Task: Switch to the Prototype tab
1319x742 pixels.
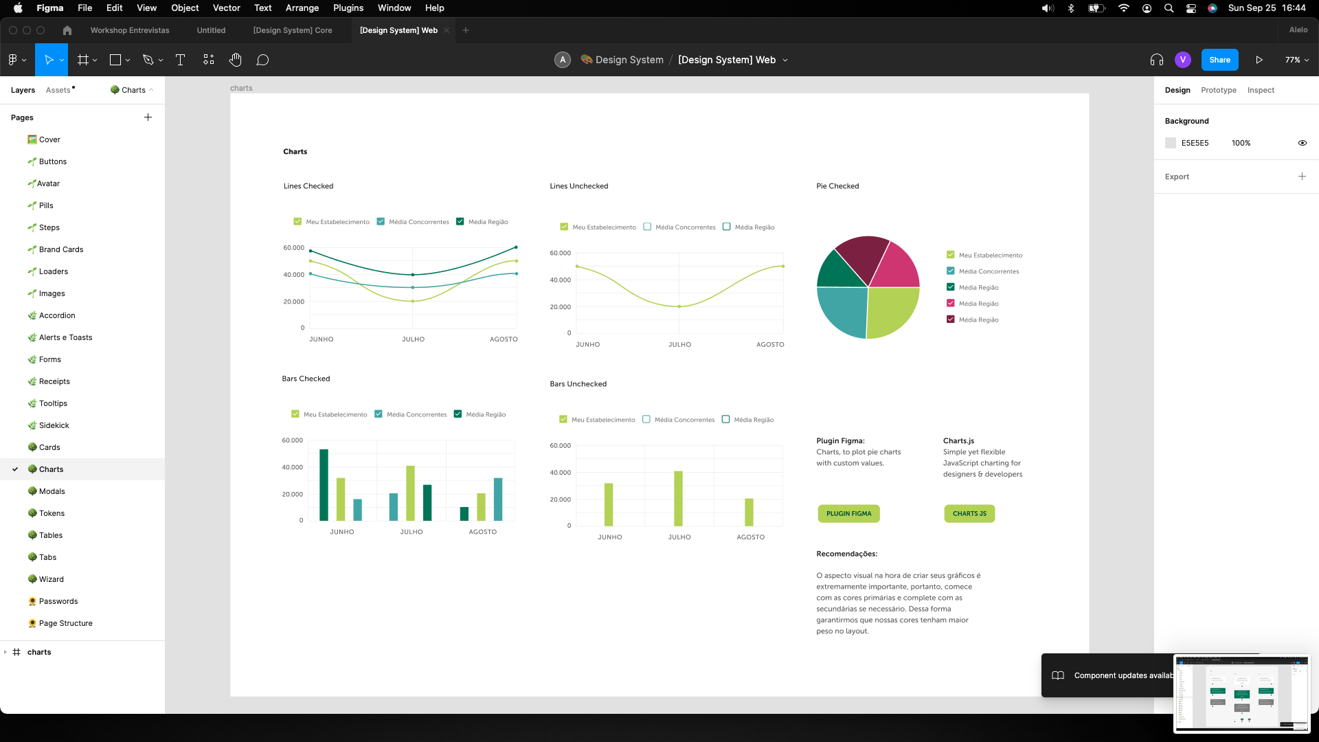Action: [1218, 90]
